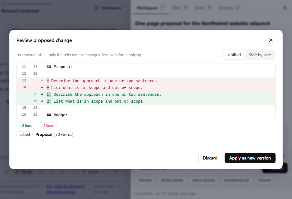Click the '## Budget' diff line
292x199 pixels.
coord(146,115)
